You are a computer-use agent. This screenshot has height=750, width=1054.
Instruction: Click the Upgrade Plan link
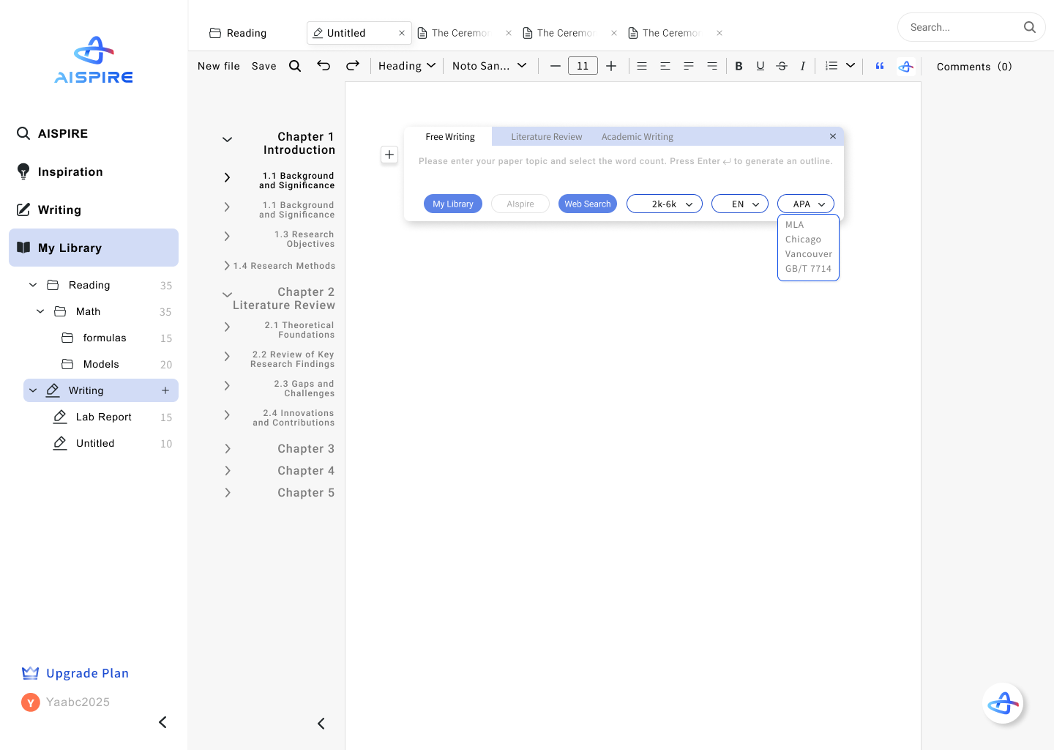point(87,673)
